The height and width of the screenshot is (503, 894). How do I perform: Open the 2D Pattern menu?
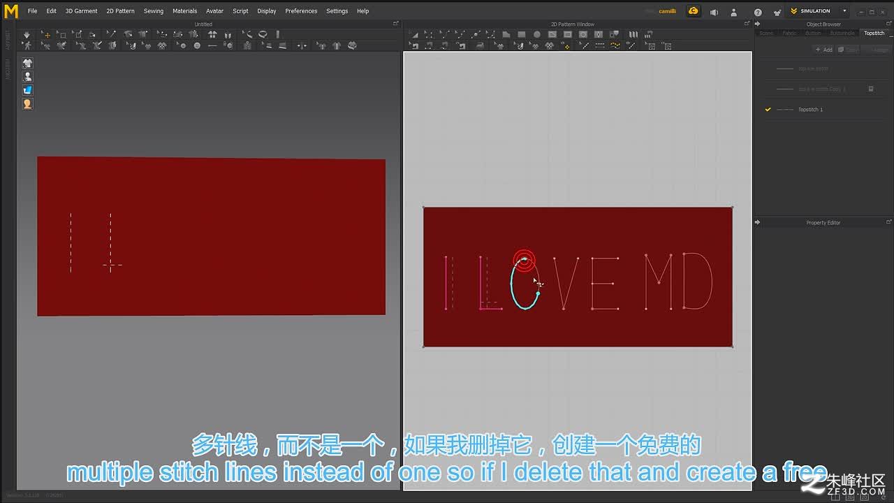click(x=121, y=11)
